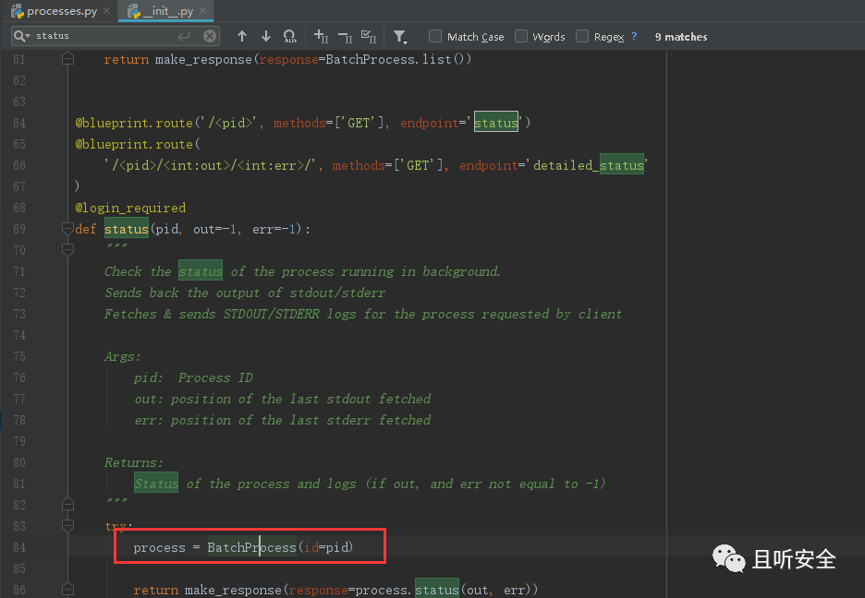Fold the docstring starting at line 70

(x=67, y=250)
